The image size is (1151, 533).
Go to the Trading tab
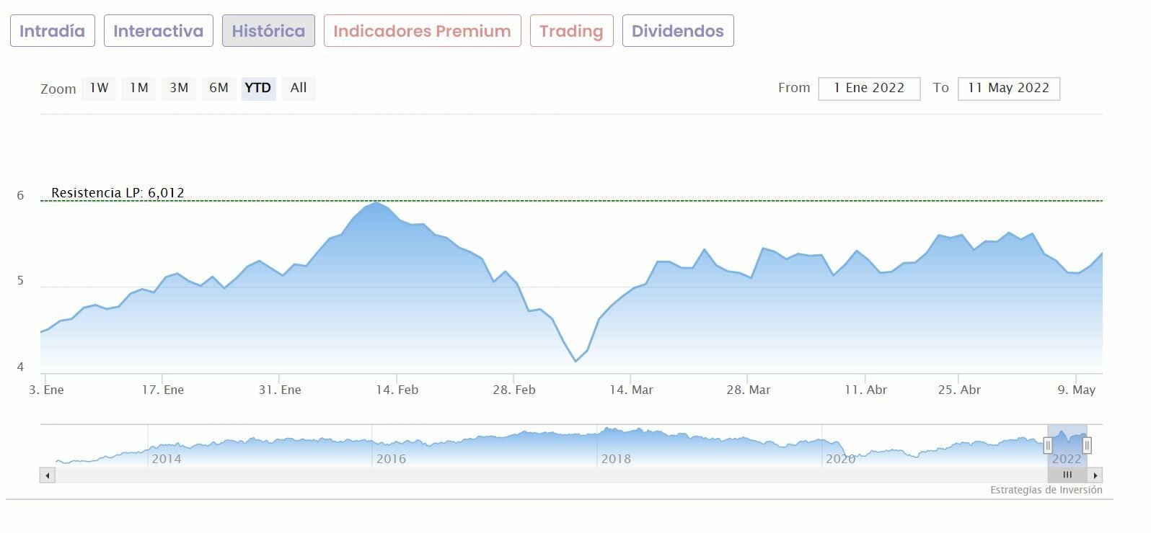tap(571, 31)
